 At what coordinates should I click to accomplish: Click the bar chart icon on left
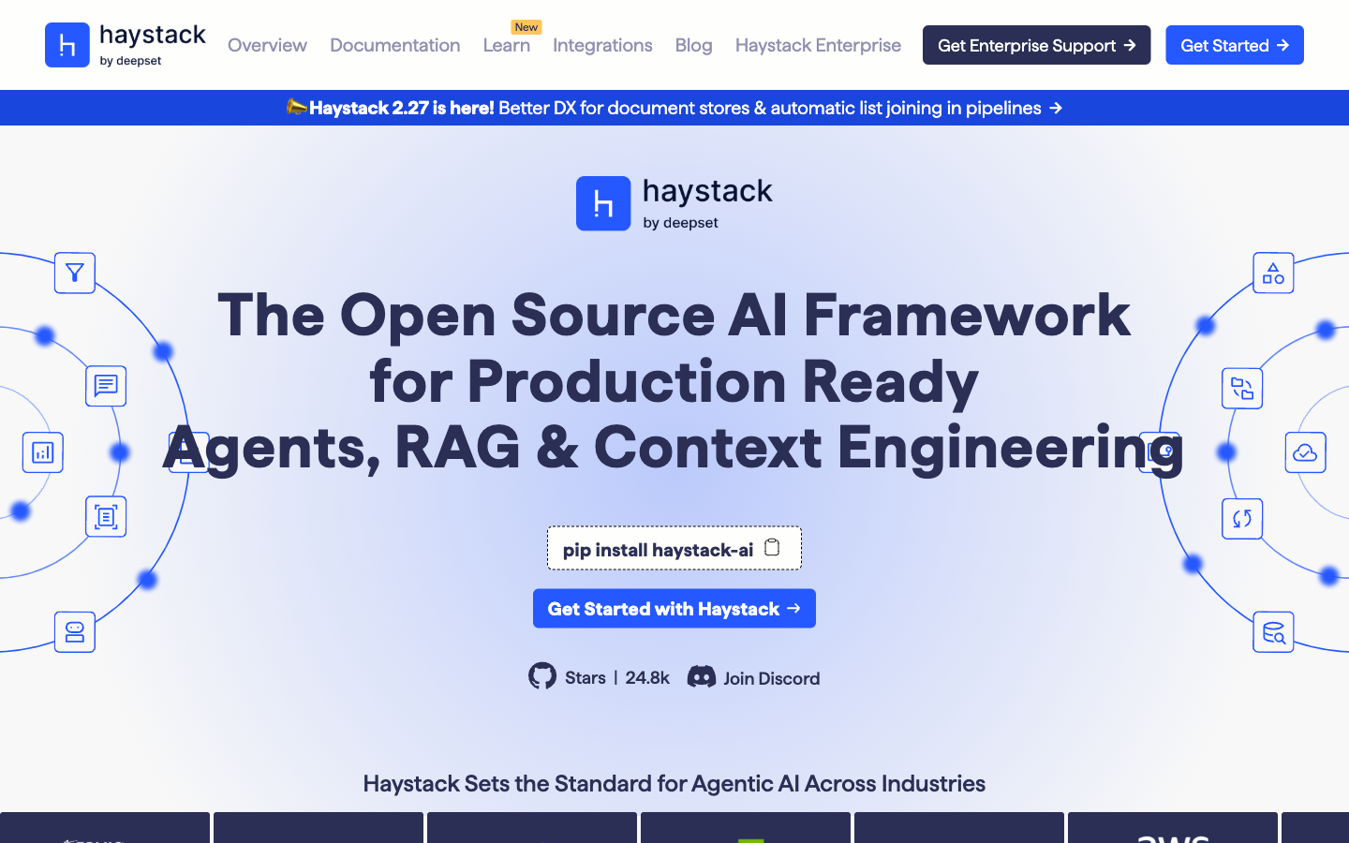pyautogui.click(x=43, y=452)
